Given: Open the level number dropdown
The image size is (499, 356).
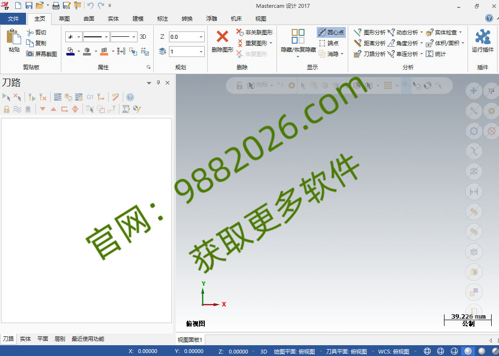Looking at the screenshot, I should point(201,52).
